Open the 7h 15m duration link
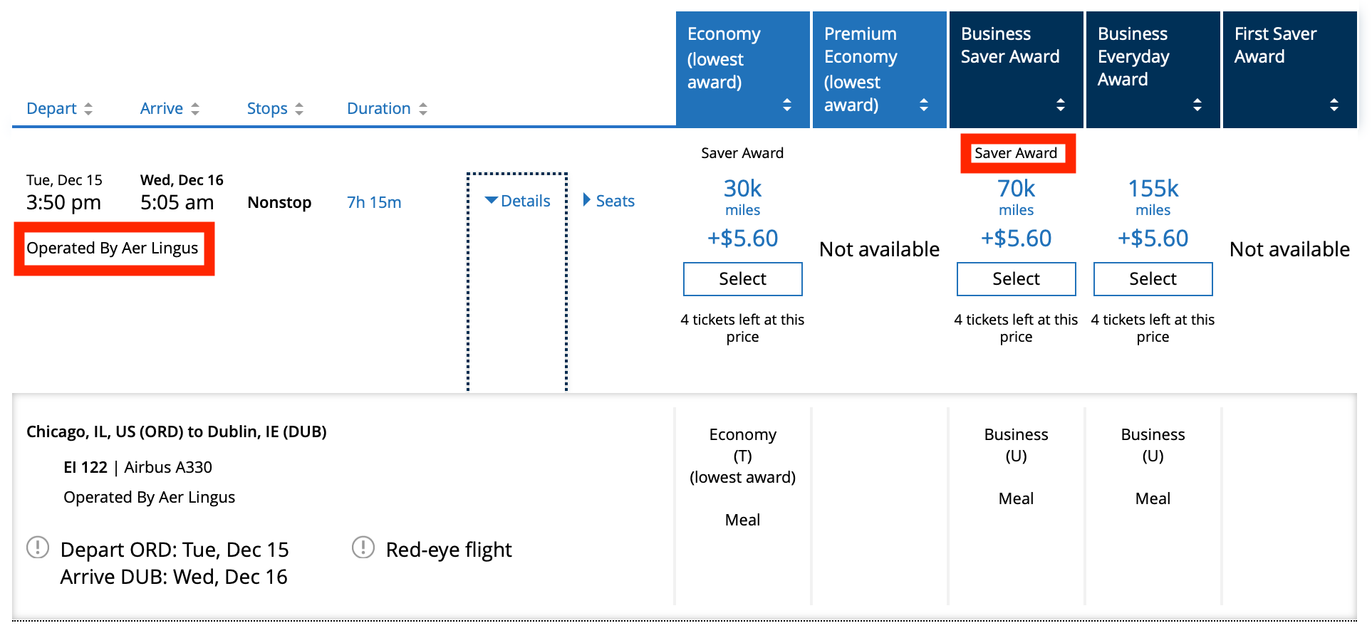 point(373,202)
